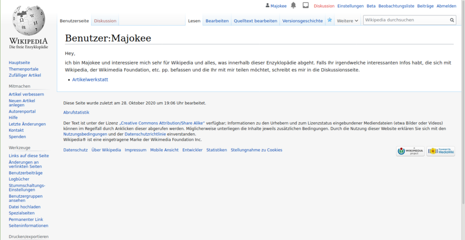Open the Spenden sidebar link
The width and height of the screenshot is (465, 240).
point(17,137)
